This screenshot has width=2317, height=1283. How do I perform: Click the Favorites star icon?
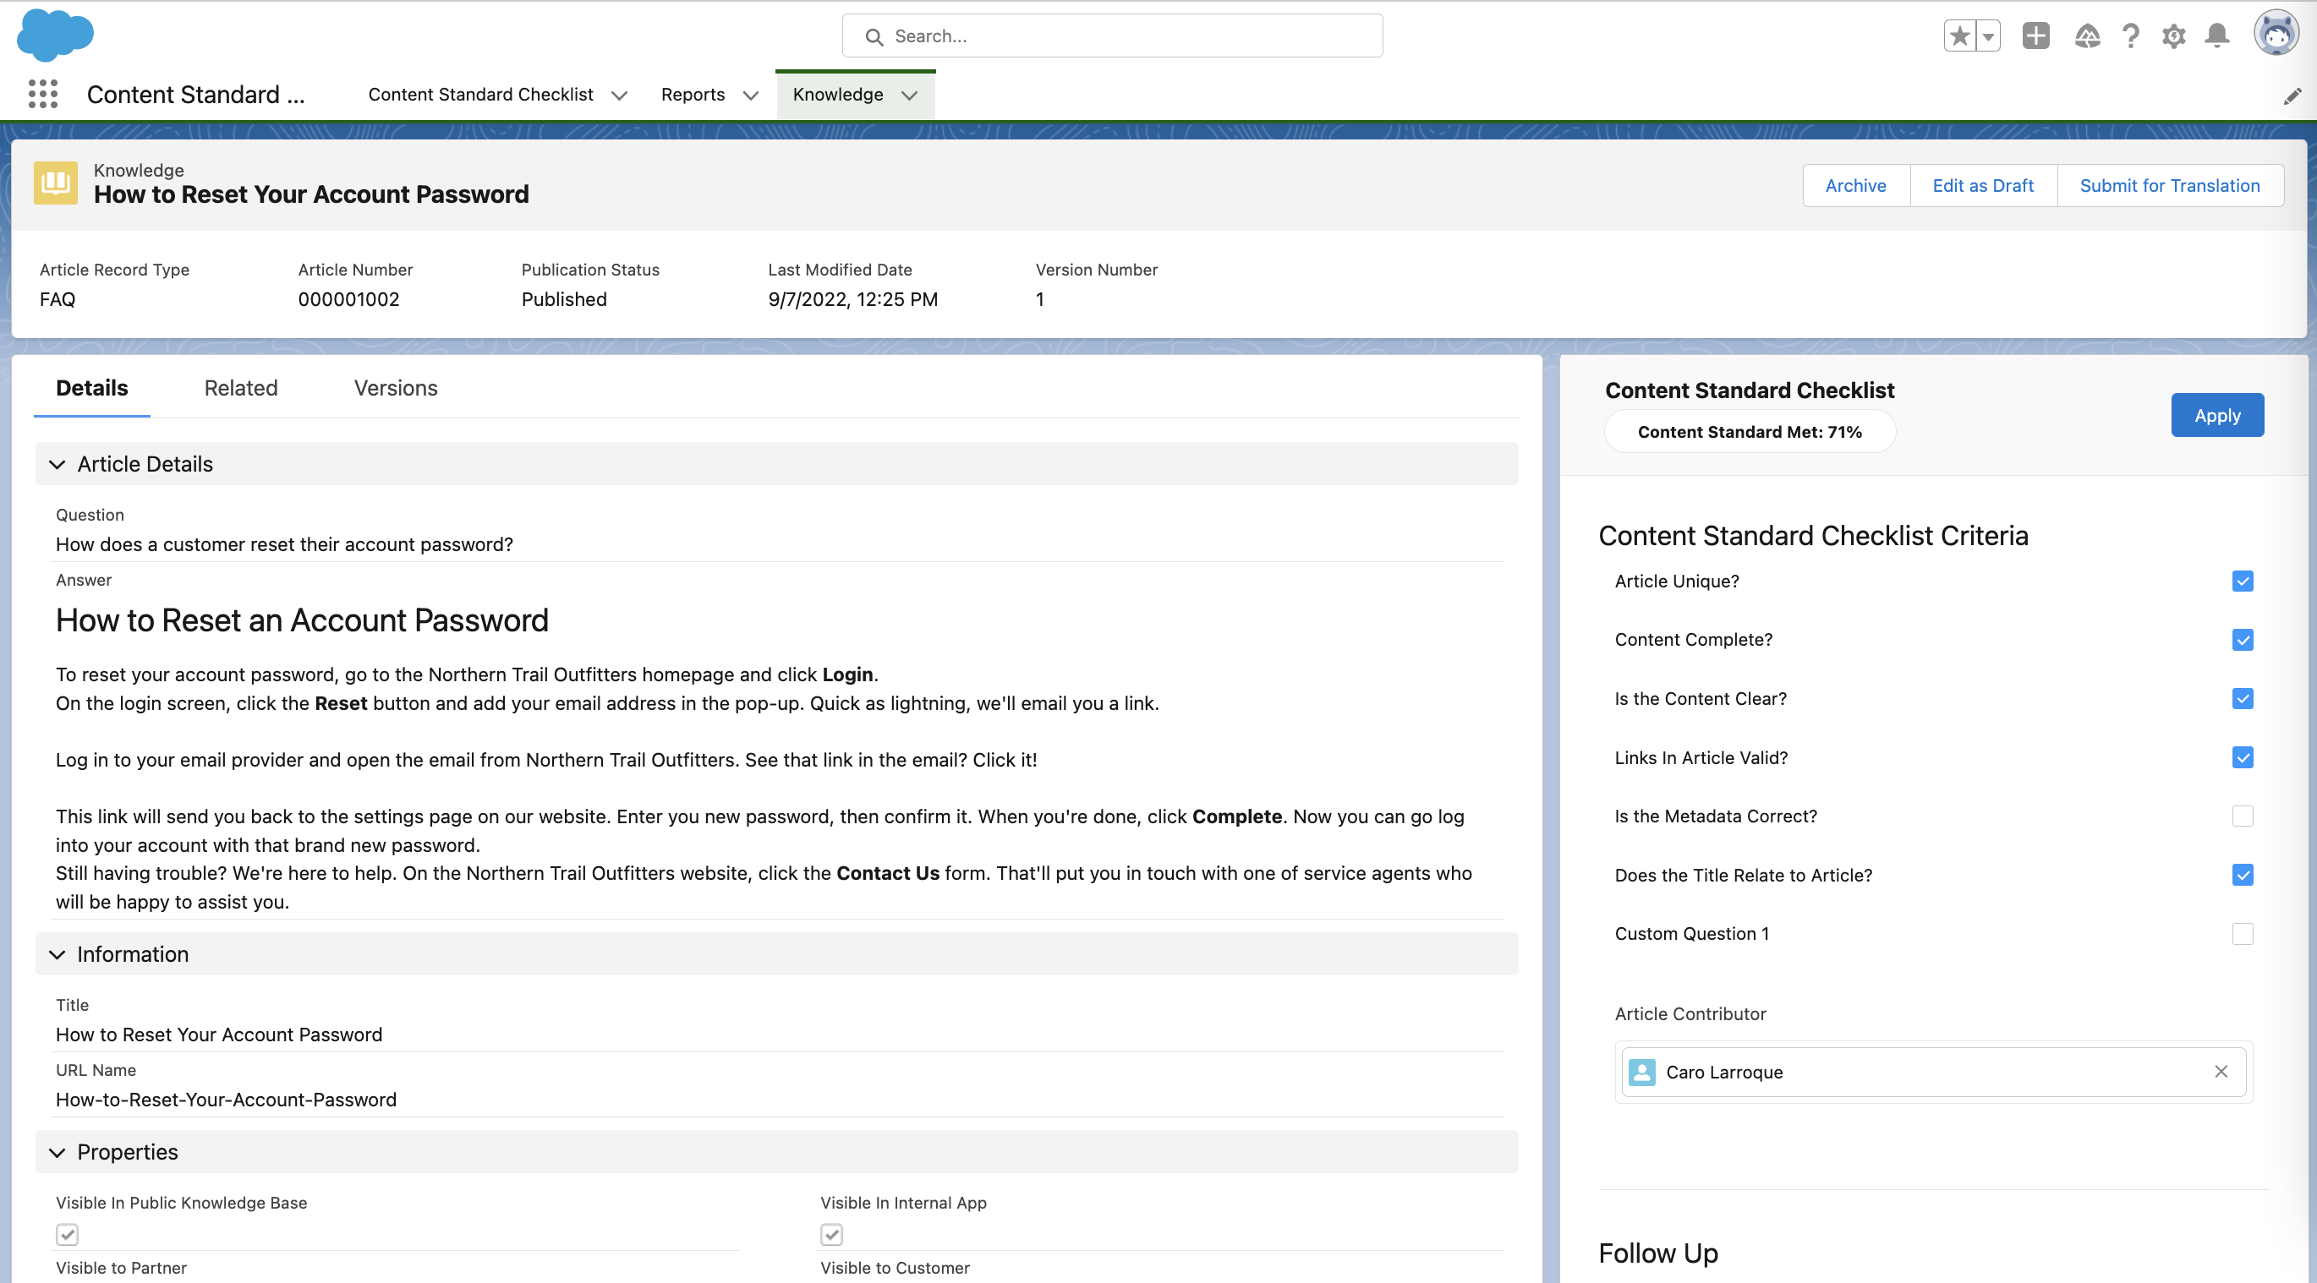click(1959, 36)
